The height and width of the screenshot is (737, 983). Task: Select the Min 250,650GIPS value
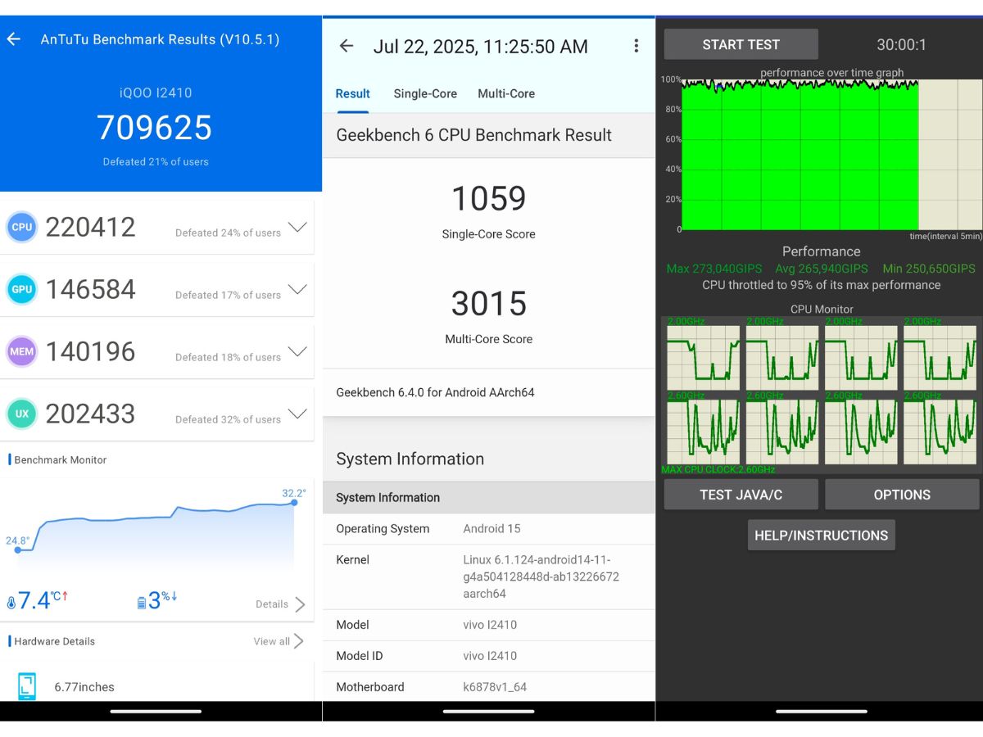click(x=929, y=269)
